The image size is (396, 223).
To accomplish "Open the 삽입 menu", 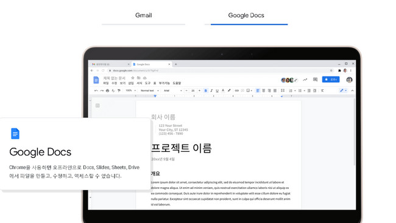I will pyautogui.click(x=131, y=83).
